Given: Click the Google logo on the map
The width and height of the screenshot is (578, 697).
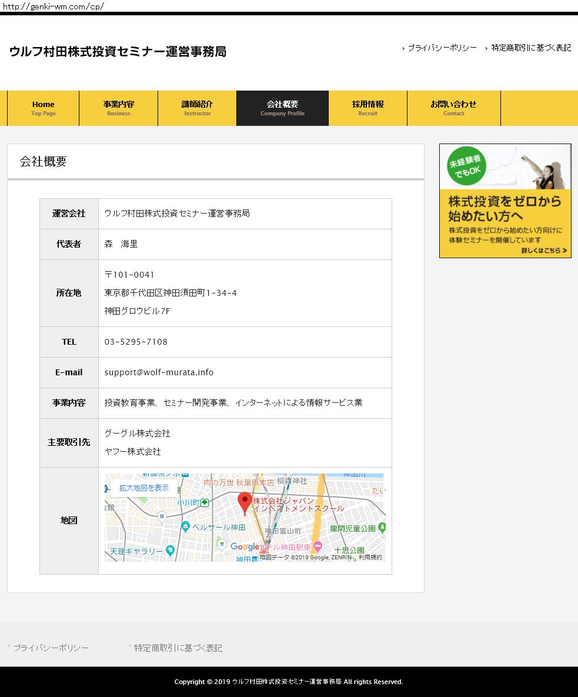Looking at the screenshot, I should coord(244,547).
